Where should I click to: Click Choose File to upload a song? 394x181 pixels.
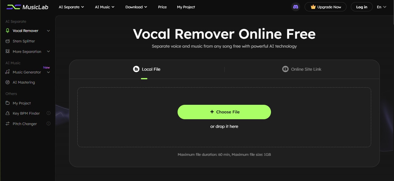(224, 112)
